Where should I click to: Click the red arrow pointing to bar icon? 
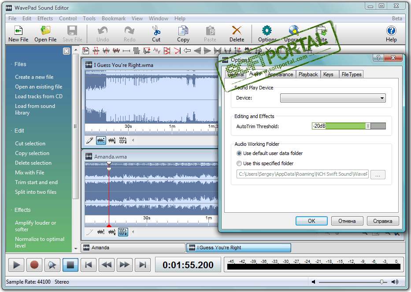[x=177, y=50]
